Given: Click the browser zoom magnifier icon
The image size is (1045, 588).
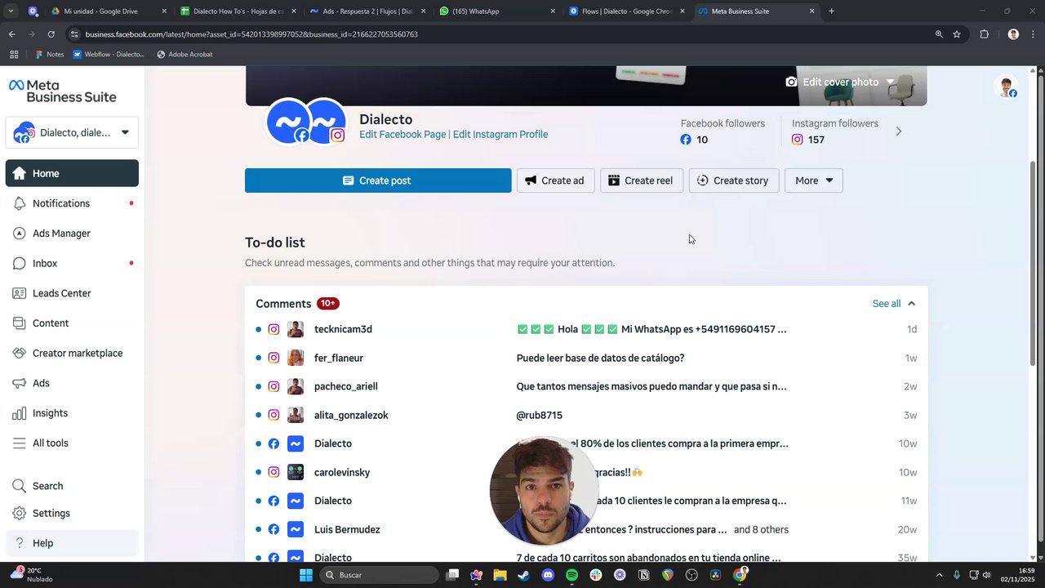Looking at the screenshot, I should [939, 34].
